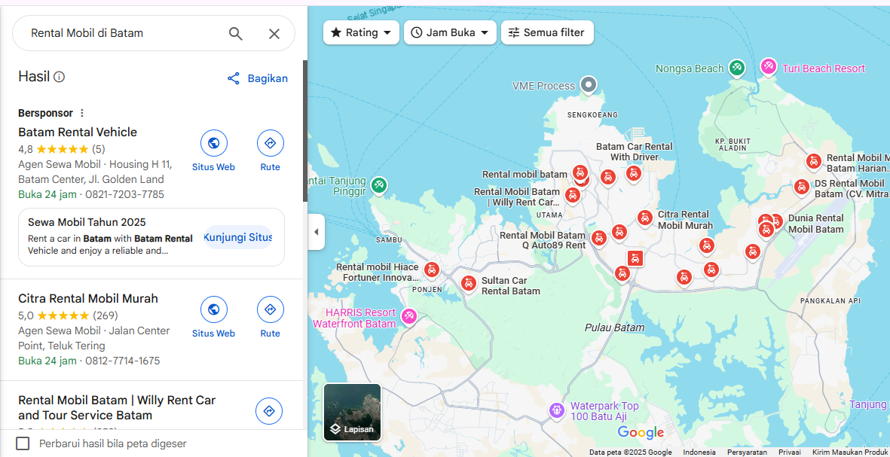Select the DS Rental Mobil Batam pin
This screenshot has height=457, width=890.
[802, 187]
